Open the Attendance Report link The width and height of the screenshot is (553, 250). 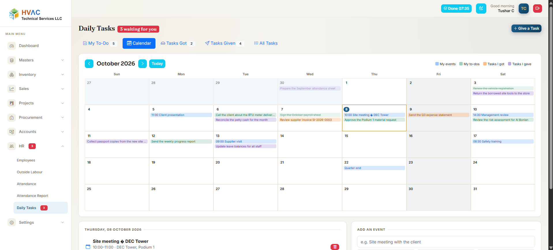(33, 196)
